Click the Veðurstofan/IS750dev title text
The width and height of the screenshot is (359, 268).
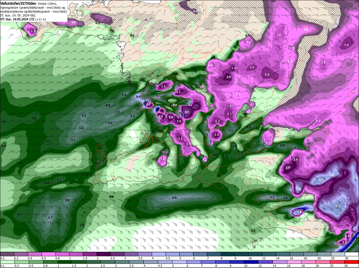click(x=18, y=3)
